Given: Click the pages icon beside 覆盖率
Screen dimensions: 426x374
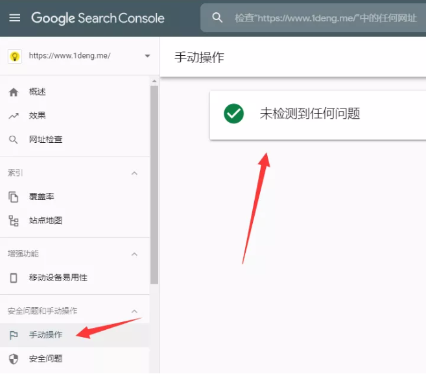Looking at the screenshot, I should pos(14,197).
